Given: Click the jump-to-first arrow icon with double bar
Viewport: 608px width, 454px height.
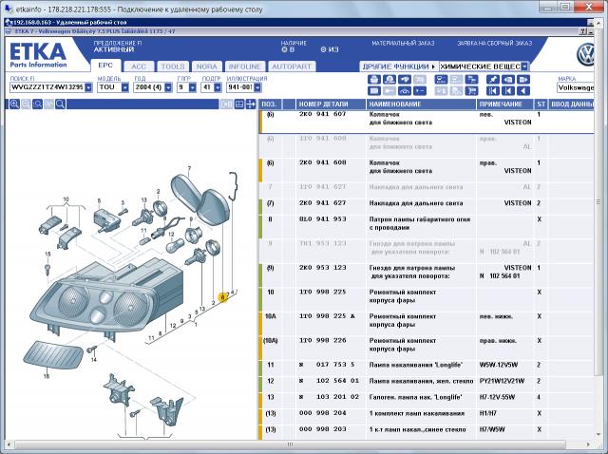Looking at the screenshot, I should [x=492, y=91].
